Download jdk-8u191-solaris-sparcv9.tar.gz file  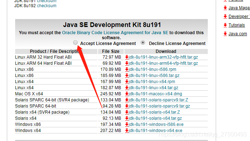[x=159, y=106]
